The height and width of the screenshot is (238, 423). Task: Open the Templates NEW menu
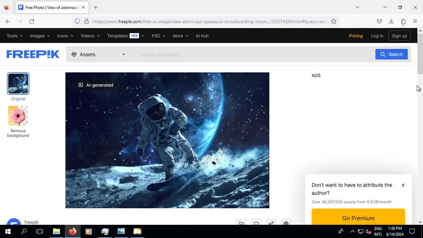tap(126, 36)
